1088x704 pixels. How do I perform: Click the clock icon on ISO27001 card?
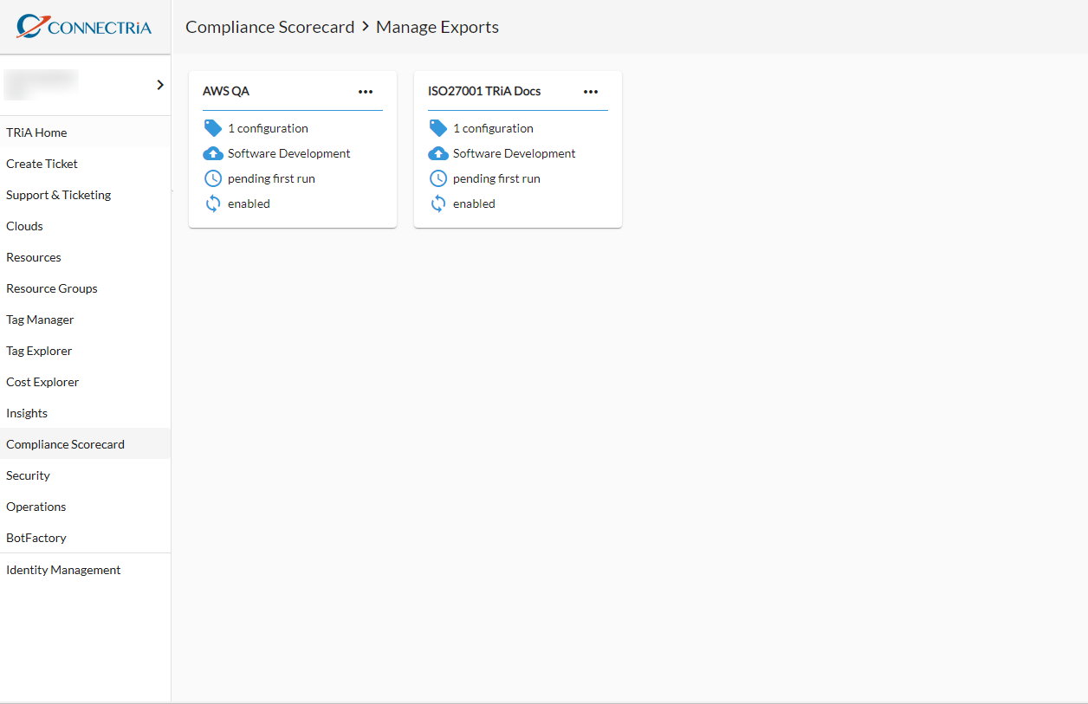pos(438,178)
